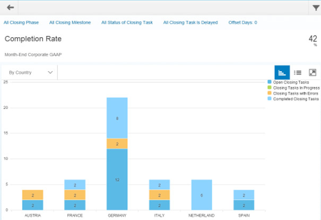
Task: Open All Status of Closing Task filter
Action: coord(127,23)
